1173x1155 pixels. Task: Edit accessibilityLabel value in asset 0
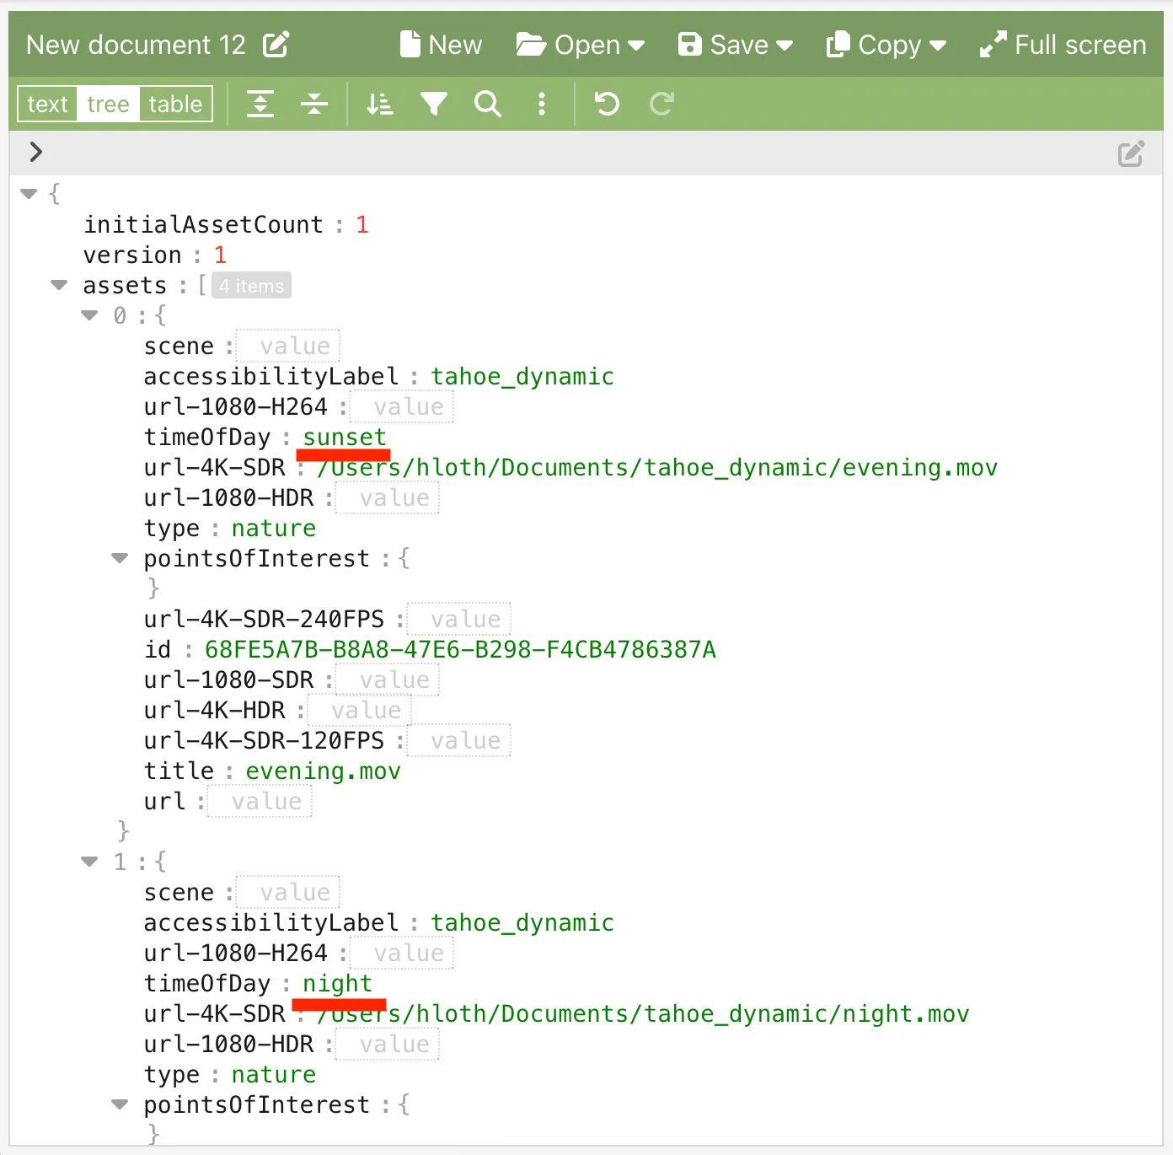coord(522,376)
